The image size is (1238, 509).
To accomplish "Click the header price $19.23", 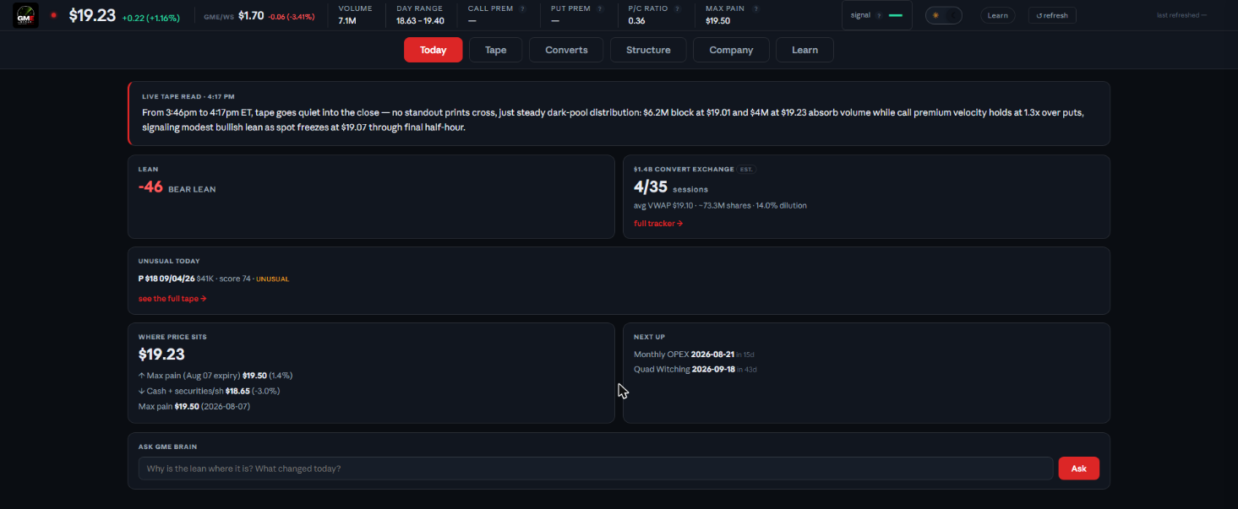I will click(92, 15).
